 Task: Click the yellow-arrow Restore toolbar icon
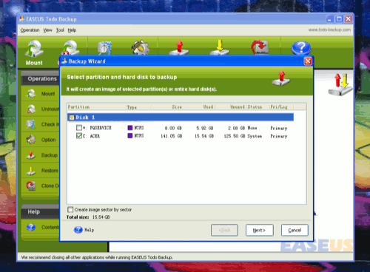(x=220, y=47)
